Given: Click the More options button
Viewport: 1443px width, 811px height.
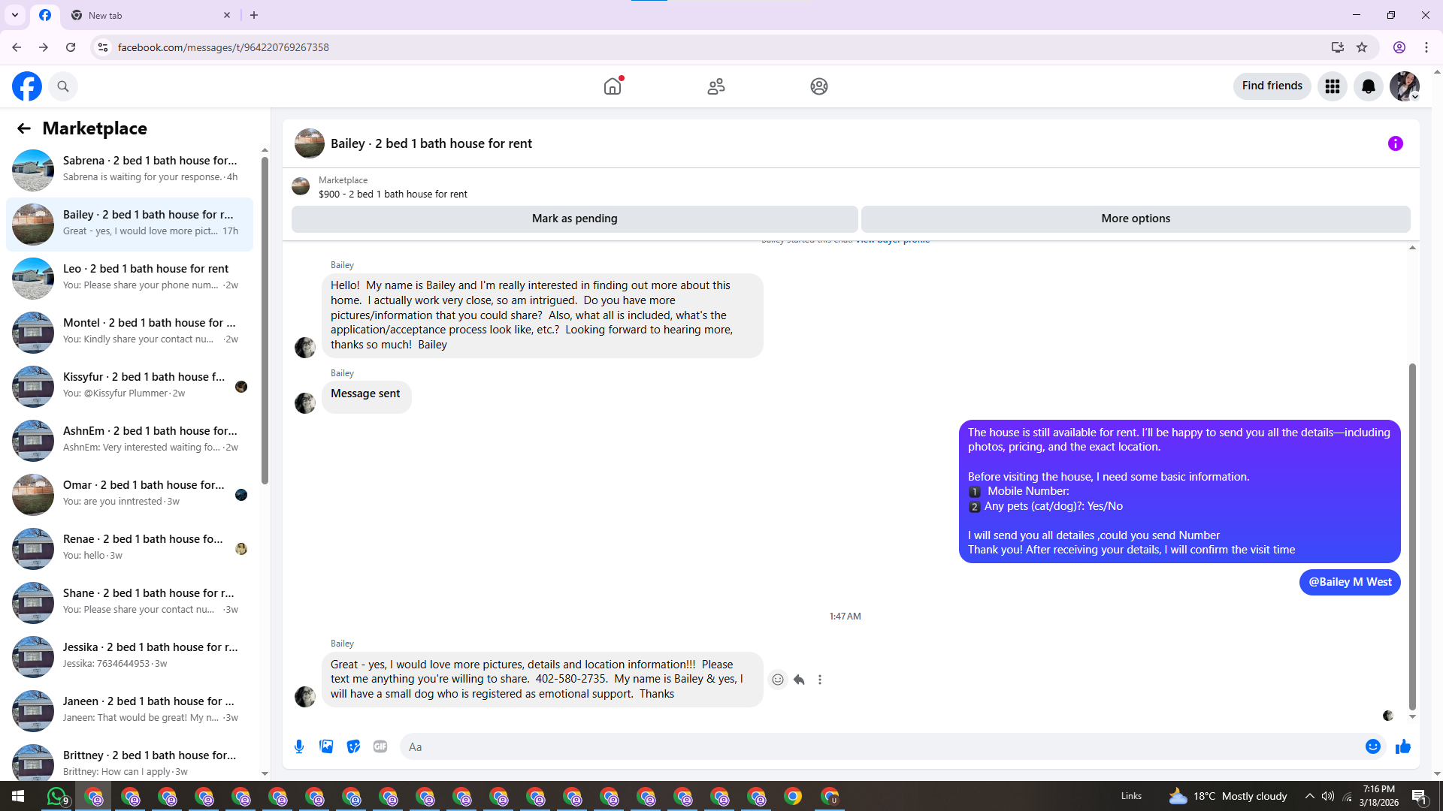Looking at the screenshot, I should [1135, 219].
